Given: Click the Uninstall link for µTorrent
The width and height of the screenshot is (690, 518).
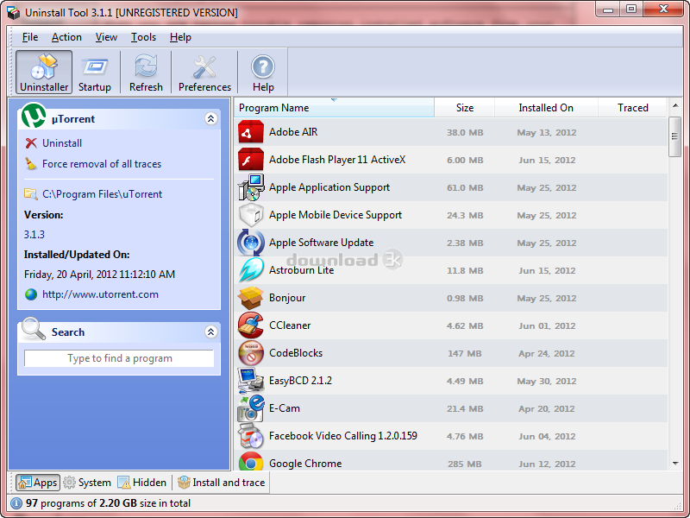Looking at the screenshot, I should point(62,143).
